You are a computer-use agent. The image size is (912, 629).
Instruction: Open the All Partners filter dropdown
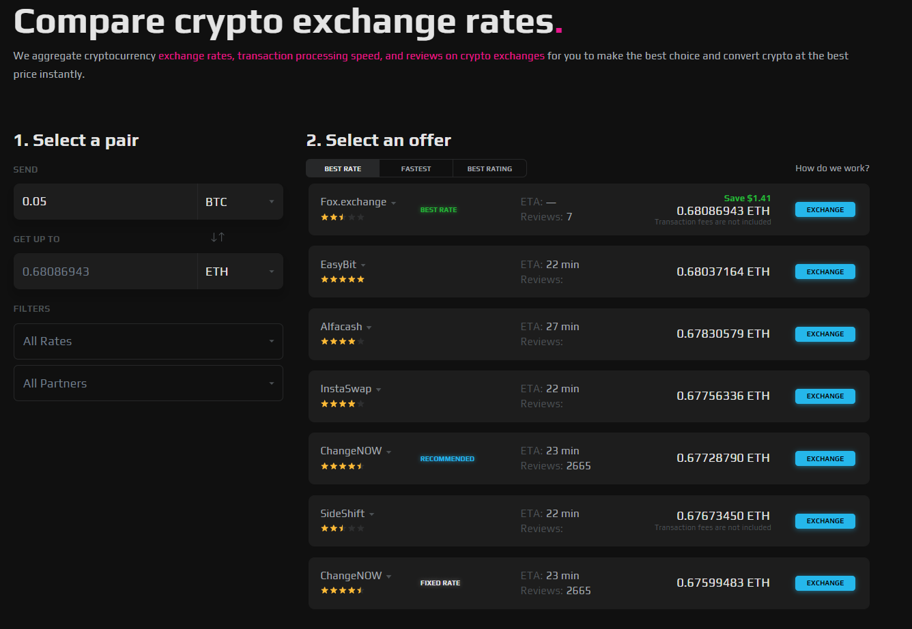click(148, 383)
